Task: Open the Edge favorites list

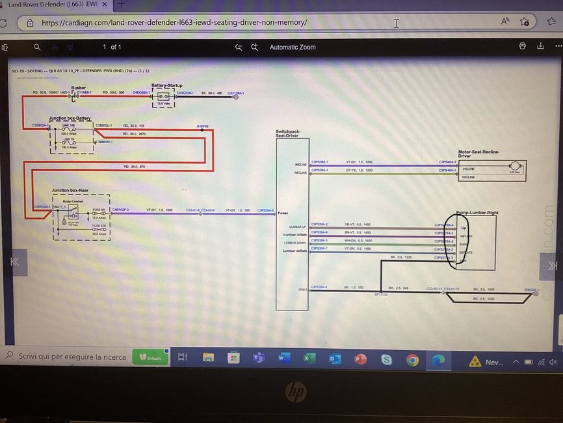Action: point(551,21)
